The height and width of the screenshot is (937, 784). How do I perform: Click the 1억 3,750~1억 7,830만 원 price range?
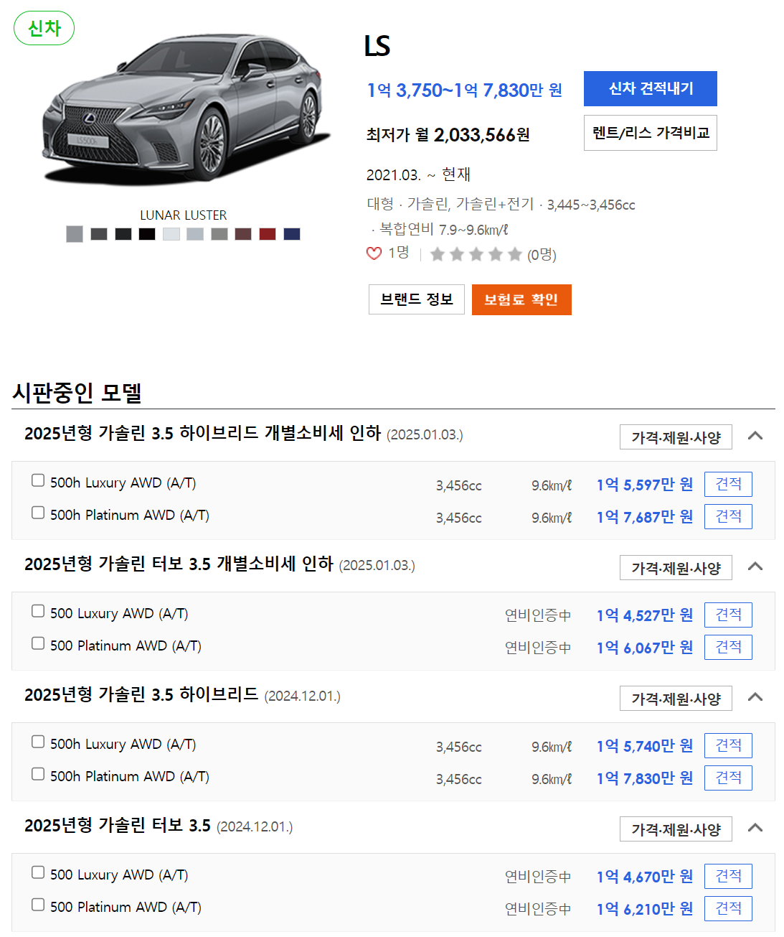click(465, 90)
